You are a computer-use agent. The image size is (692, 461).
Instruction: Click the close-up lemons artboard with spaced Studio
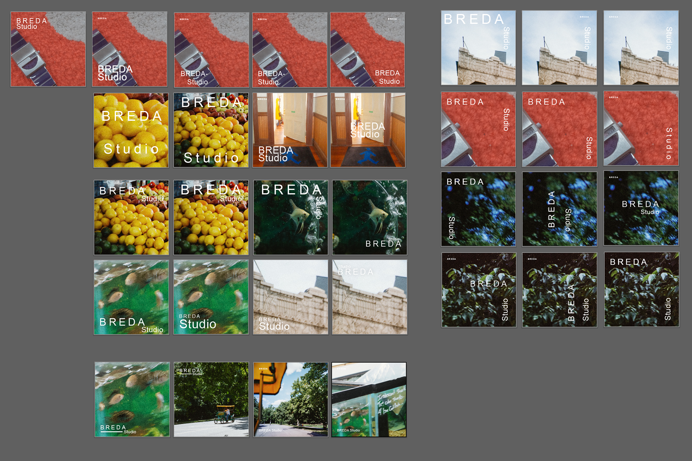pyautogui.click(x=131, y=130)
